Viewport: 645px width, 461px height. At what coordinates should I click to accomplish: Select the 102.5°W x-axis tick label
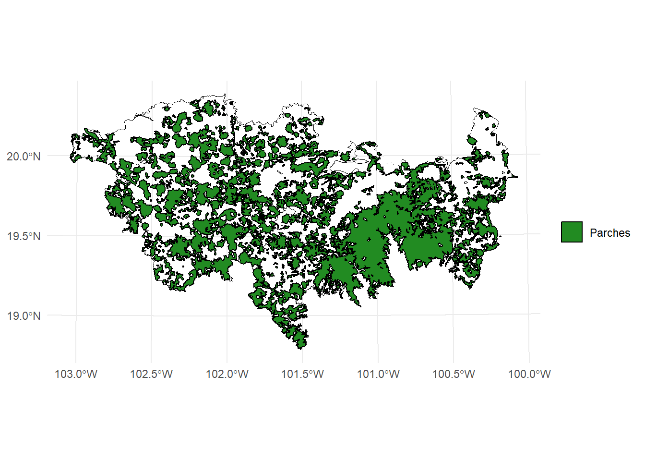click(x=151, y=374)
